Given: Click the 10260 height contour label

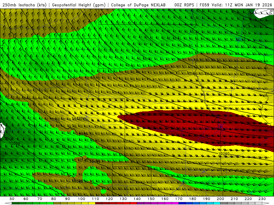Looking at the screenshot, I should (x=224, y=154).
